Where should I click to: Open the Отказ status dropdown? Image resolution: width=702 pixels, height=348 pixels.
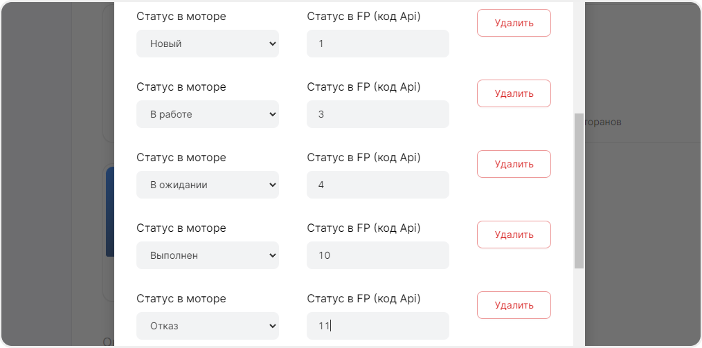(207, 326)
